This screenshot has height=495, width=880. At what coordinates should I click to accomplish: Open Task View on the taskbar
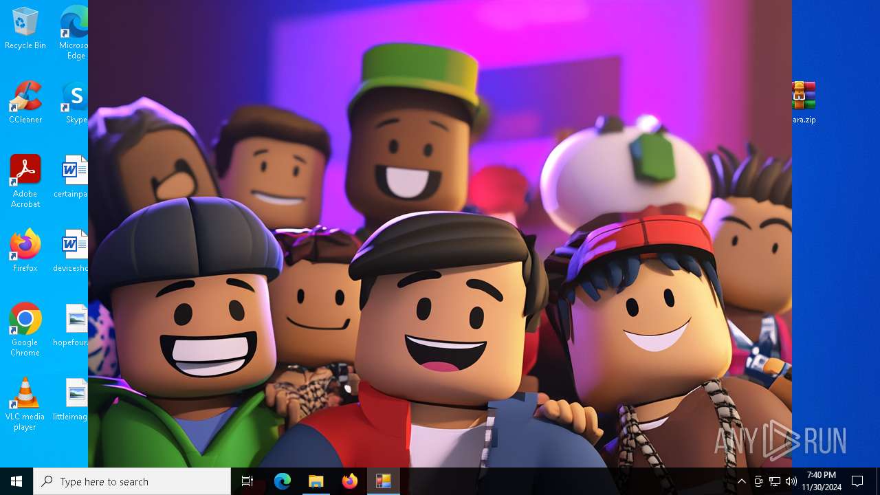(247, 481)
